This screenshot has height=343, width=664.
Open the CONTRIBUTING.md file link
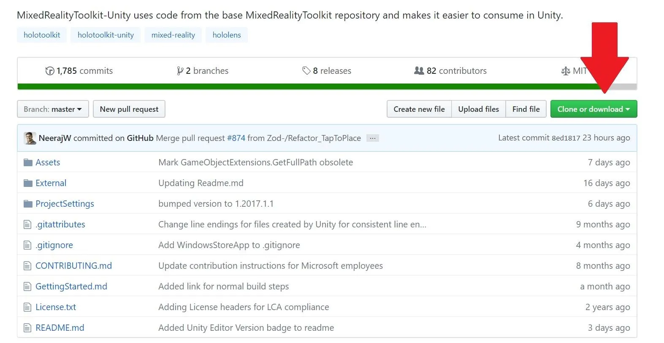pyautogui.click(x=73, y=266)
